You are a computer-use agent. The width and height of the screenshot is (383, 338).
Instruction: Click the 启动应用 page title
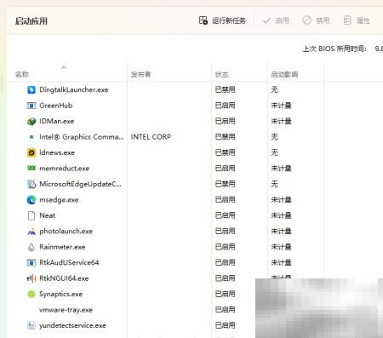coord(31,21)
